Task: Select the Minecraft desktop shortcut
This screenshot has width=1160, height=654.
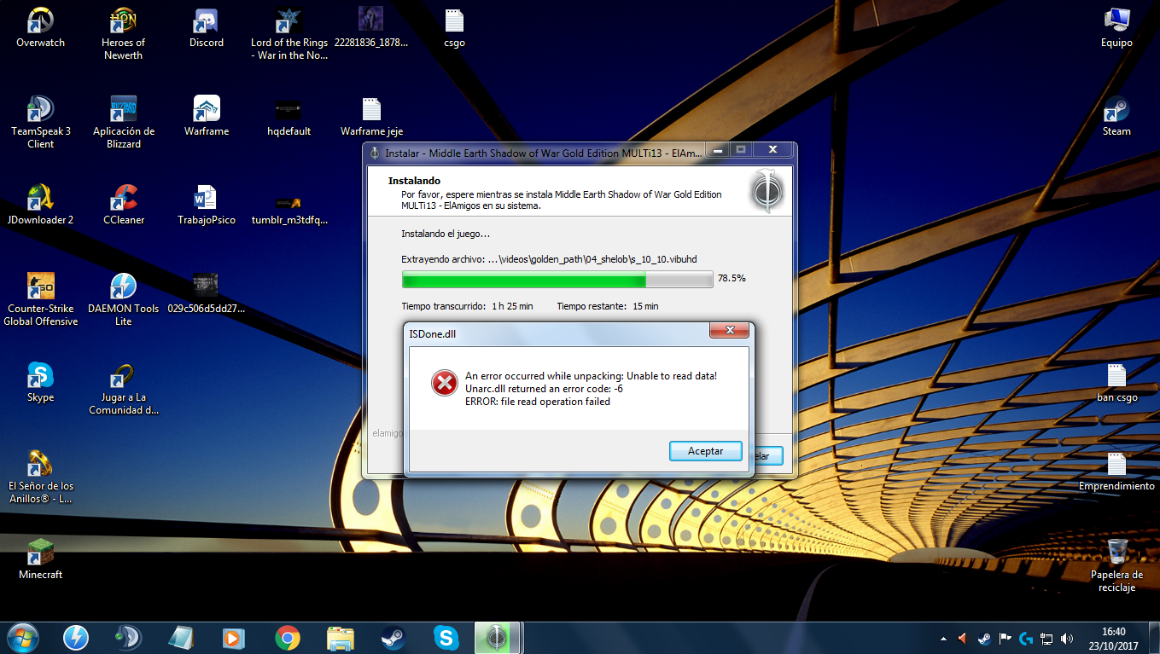Action: (40, 560)
